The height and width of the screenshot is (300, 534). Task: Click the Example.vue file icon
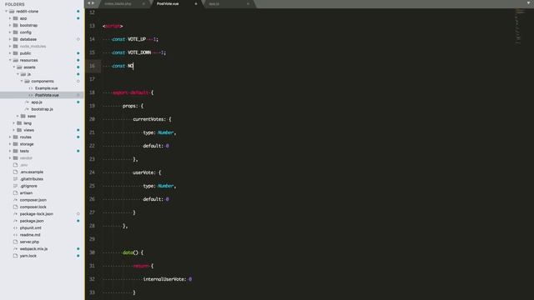[x=31, y=88]
